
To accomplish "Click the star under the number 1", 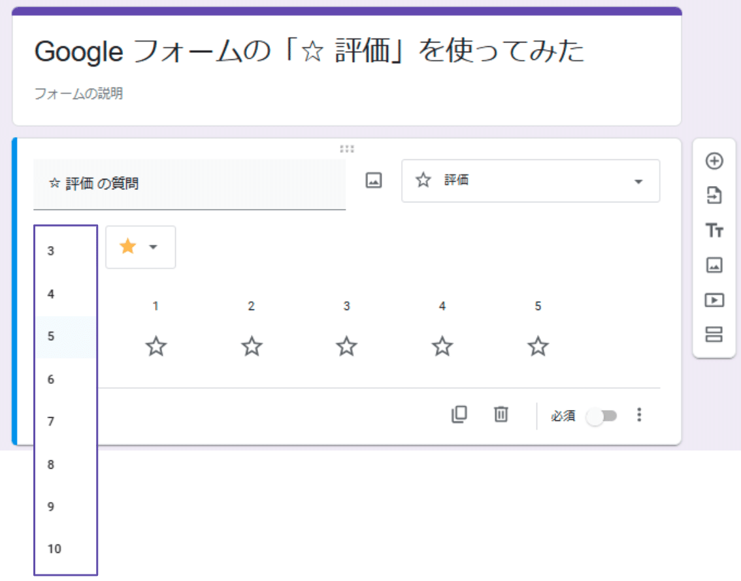I will [x=156, y=347].
